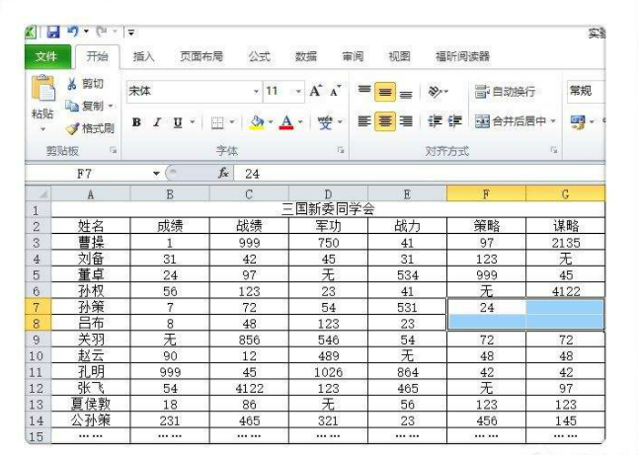The width and height of the screenshot is (638, 455).
Task: Open the 插入 (Insert) ribbon tab
Action: pyautogui.click(x=144, y=56)
